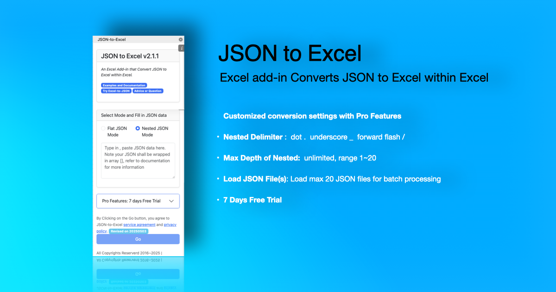Open the service agreement link
556x292 pixels.
pyautogui.click(x=139, y=225)
